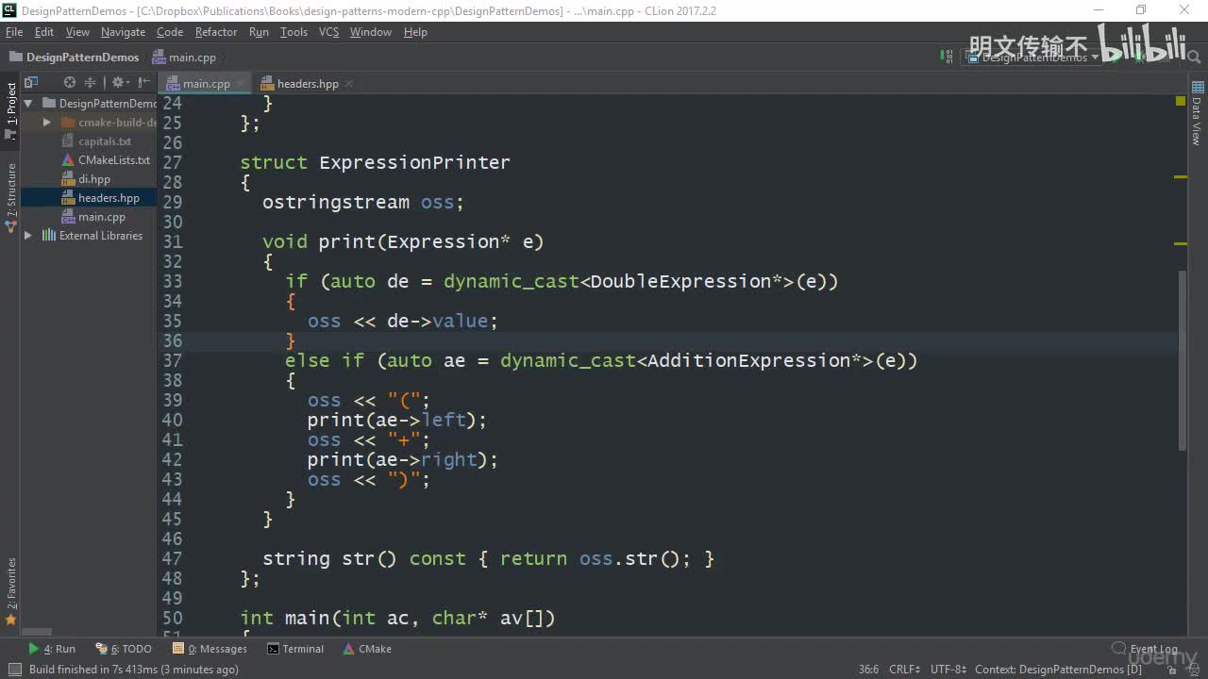The height and width of the screenshot is (679, 1208).
Task: Click the Scroll from Source target icon
Action: [x=69, y=82]
